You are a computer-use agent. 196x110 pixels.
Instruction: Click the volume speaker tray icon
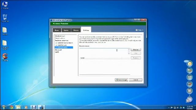click(178, 108)
